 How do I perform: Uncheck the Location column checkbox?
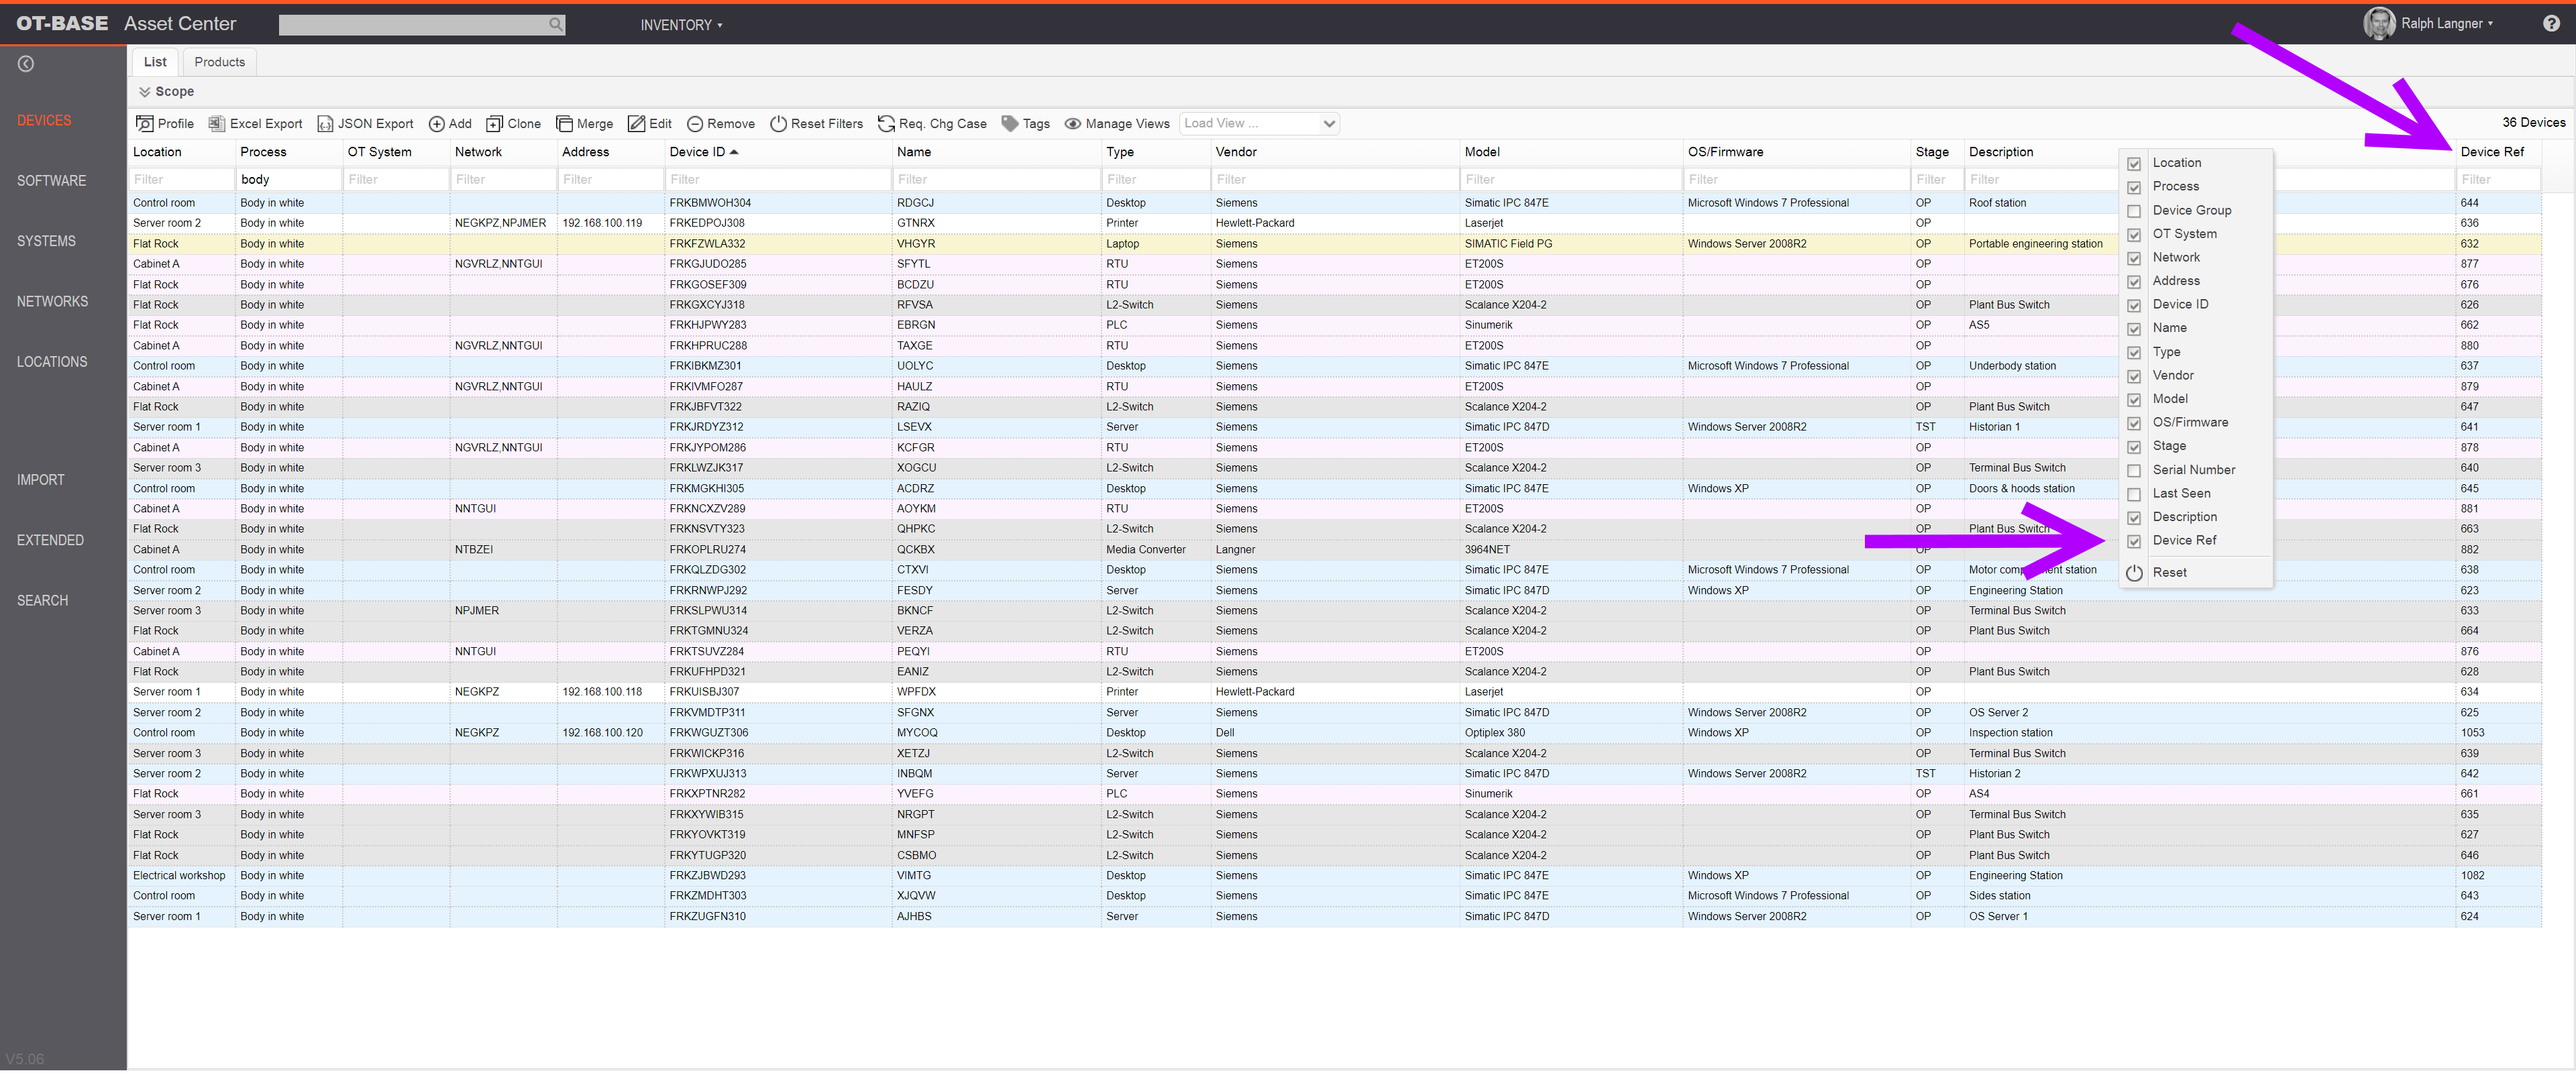click(2134, 164)
